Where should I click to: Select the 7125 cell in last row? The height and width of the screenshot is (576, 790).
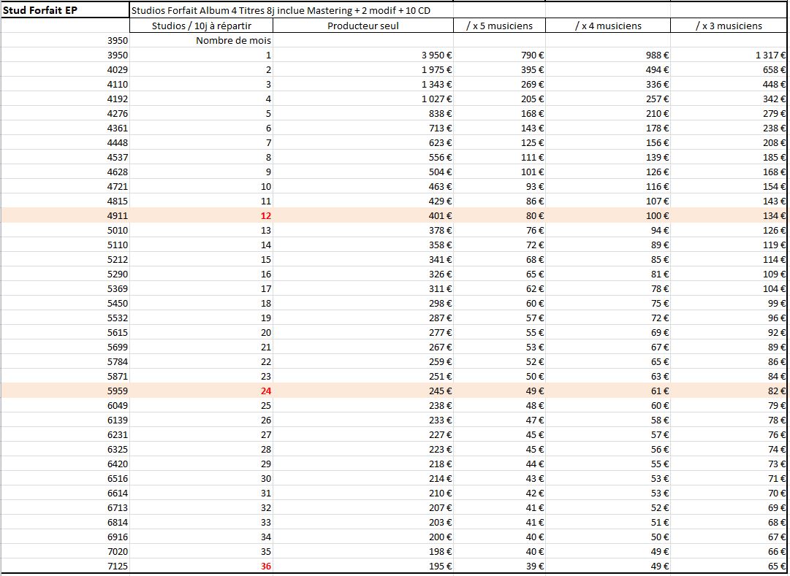(x=117, y=566)
